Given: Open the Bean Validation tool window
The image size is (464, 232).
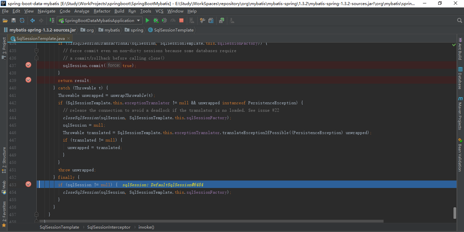Looking at the screenshot, I should (460, 155).
